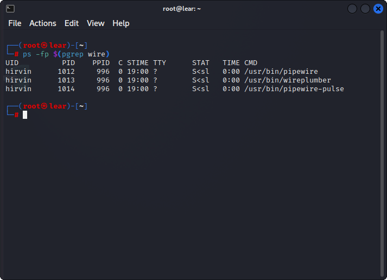Place the cursor on the active prompt block
This screenshot has width=387, height=280.
[25, 114]
